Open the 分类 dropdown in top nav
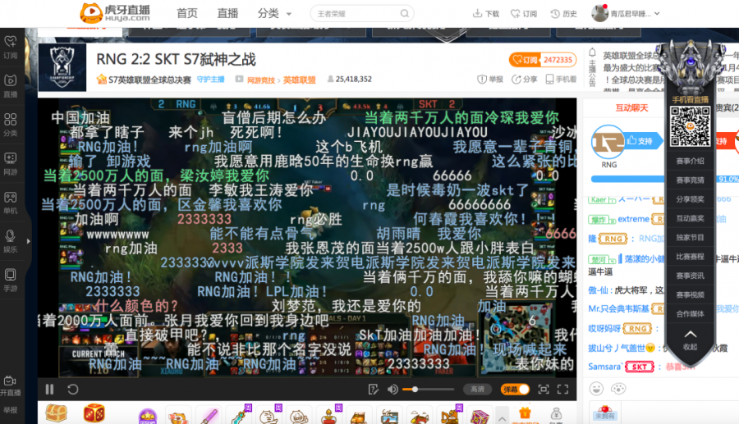The height and width of the screenshot is (424, 739). [x=274, y=14]
